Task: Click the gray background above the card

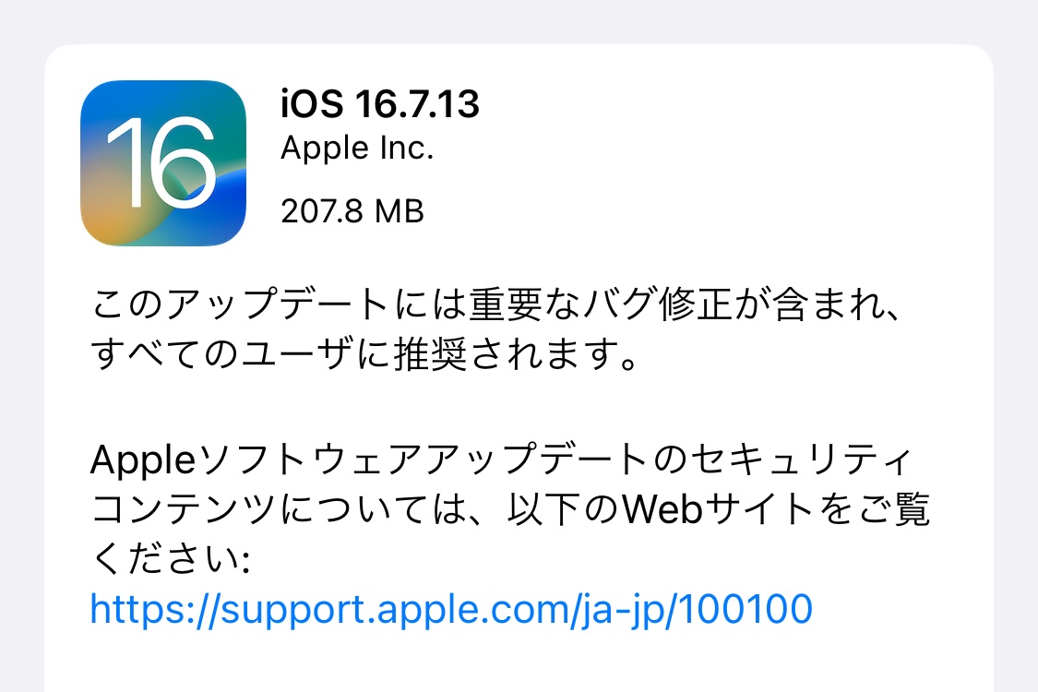Action: click(x=519, y=20)
